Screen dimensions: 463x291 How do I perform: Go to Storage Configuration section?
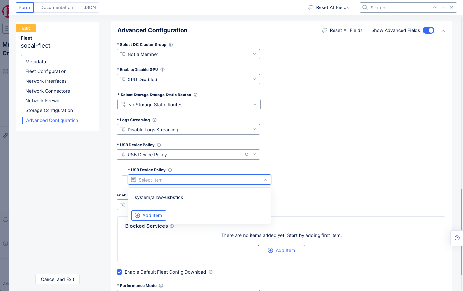click(49, 110)
